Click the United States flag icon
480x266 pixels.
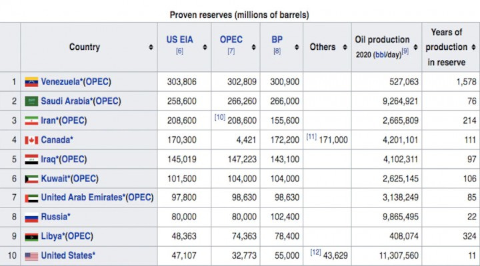click(x=31, y=256)
